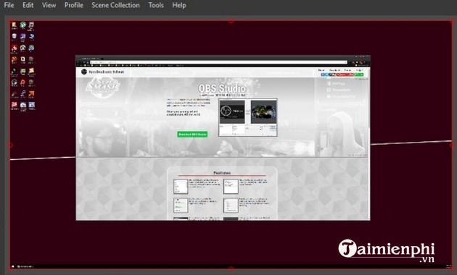
Task: Click the Open Broadcaster Software header text
Action: 107,72
